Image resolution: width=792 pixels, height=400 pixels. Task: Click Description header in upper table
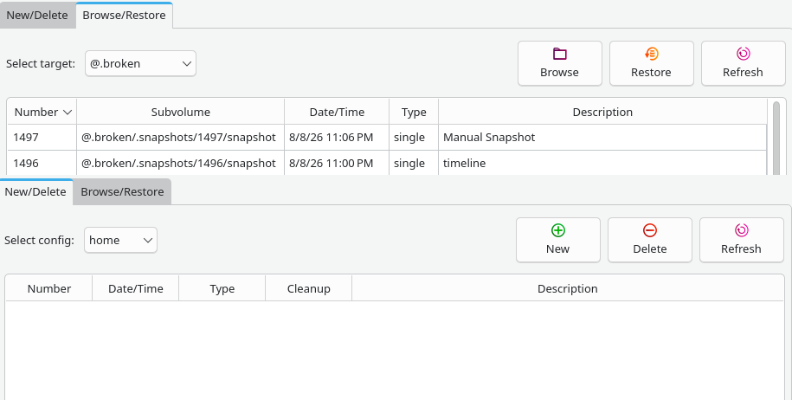click(602, 113)
